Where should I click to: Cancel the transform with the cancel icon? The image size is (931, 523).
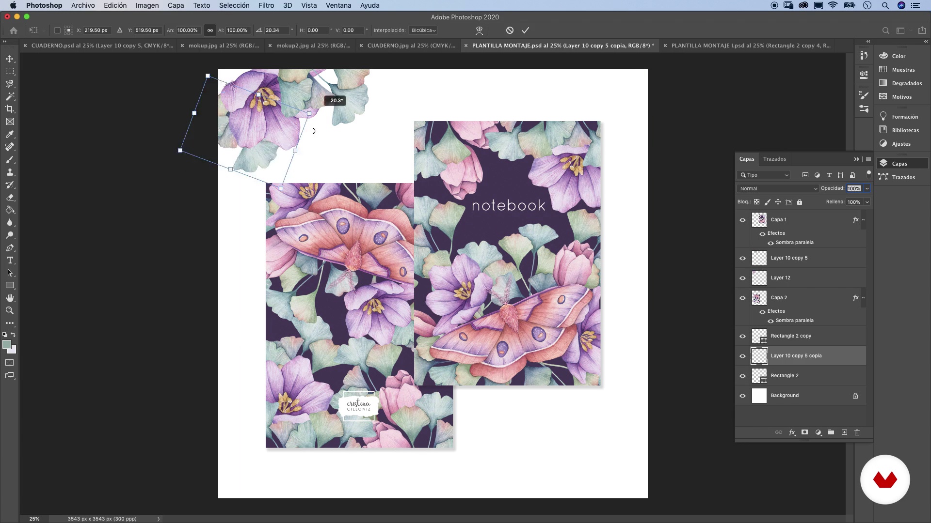pyautogui.click(x=510, y=30)
